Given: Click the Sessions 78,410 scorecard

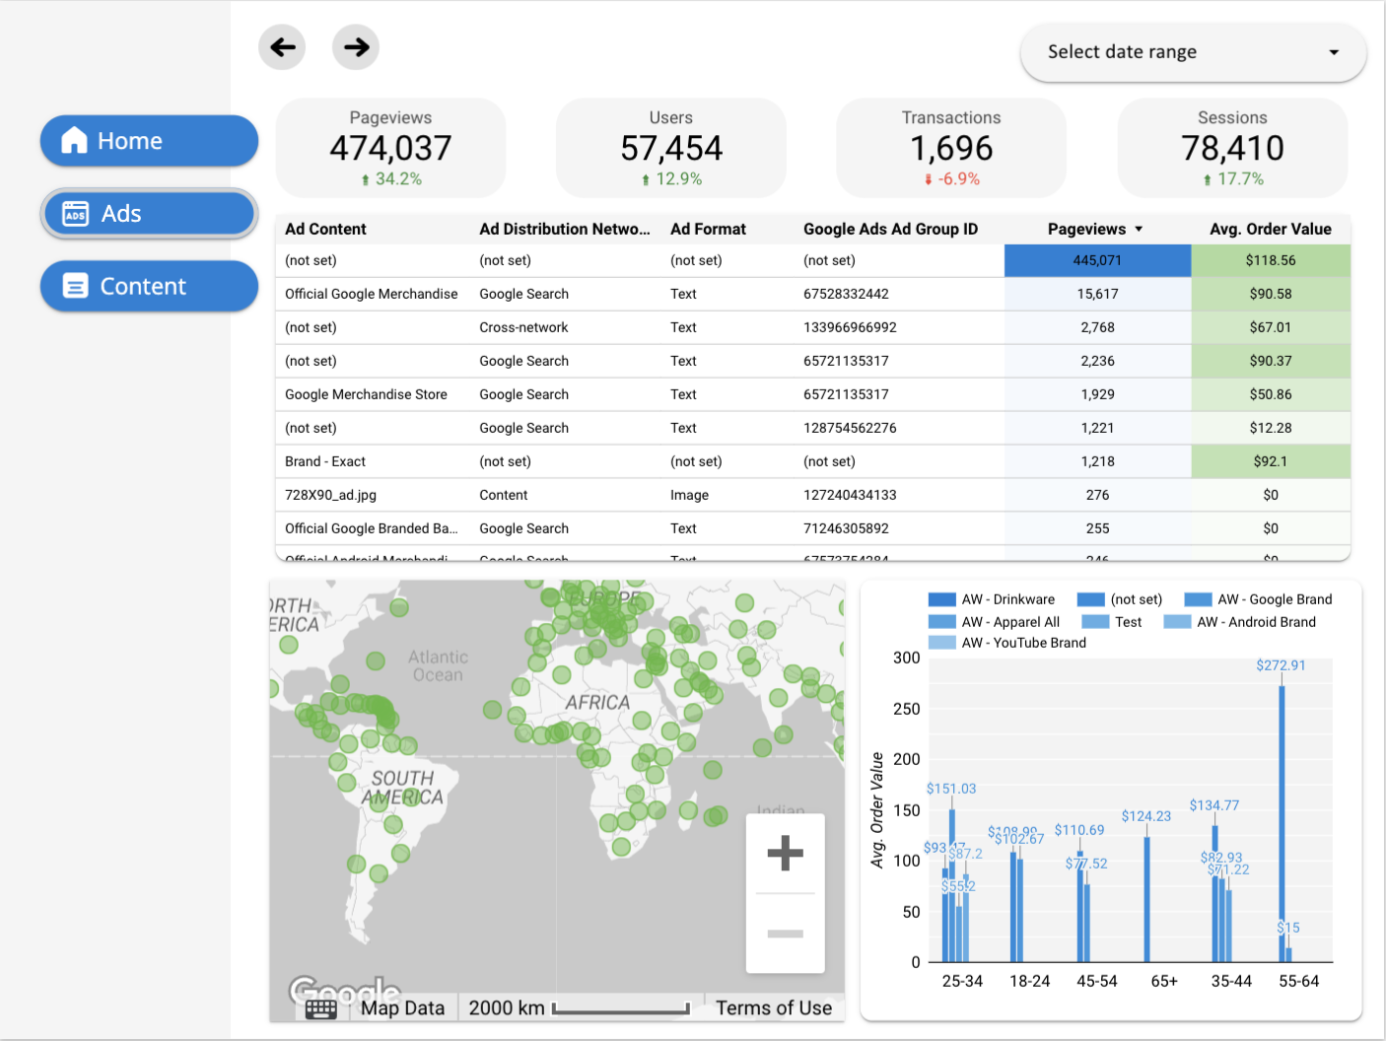Looking at the screenshot, I should (1232, 148).
